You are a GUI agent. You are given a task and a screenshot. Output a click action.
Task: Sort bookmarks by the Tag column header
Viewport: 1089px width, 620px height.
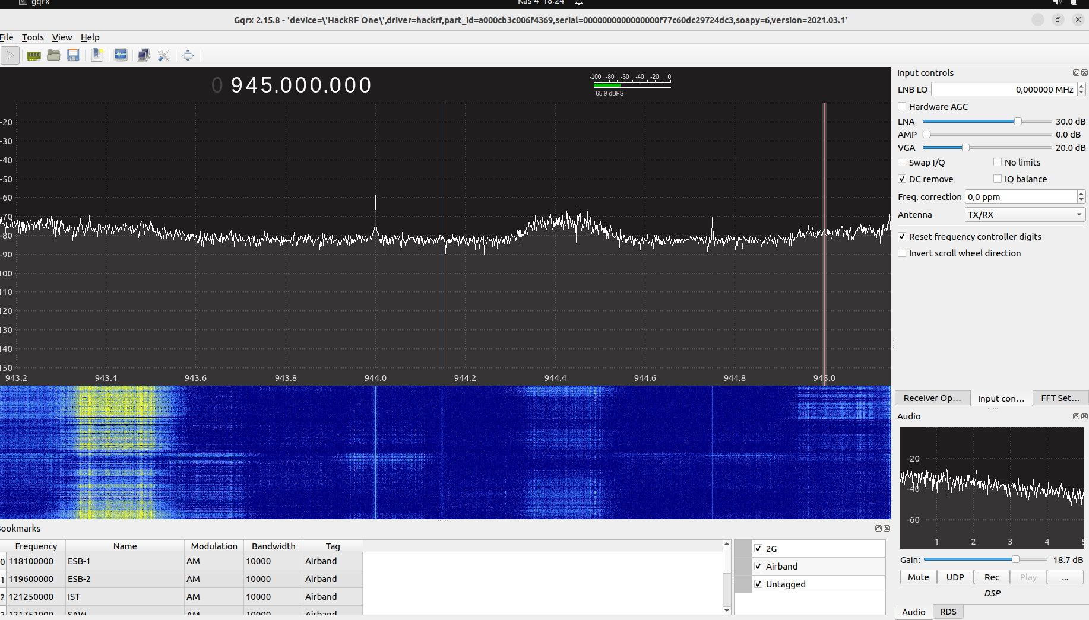pos(333,546)
